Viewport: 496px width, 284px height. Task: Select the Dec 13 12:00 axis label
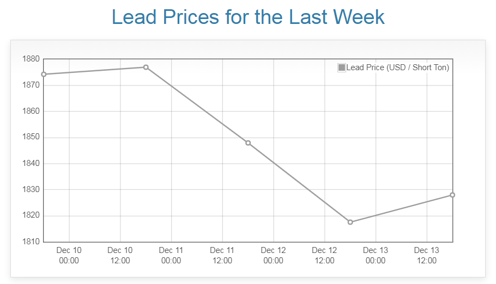click(x=426, y=255)
